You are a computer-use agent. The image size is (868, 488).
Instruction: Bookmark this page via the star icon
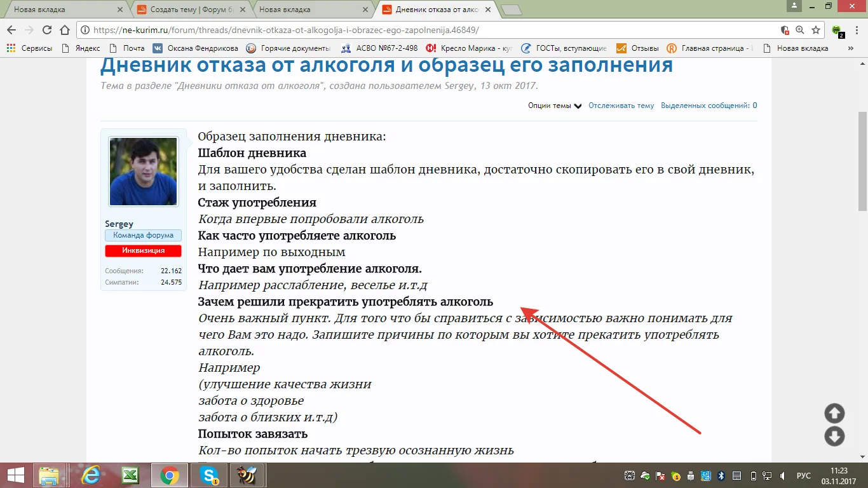tap(816, 29)
